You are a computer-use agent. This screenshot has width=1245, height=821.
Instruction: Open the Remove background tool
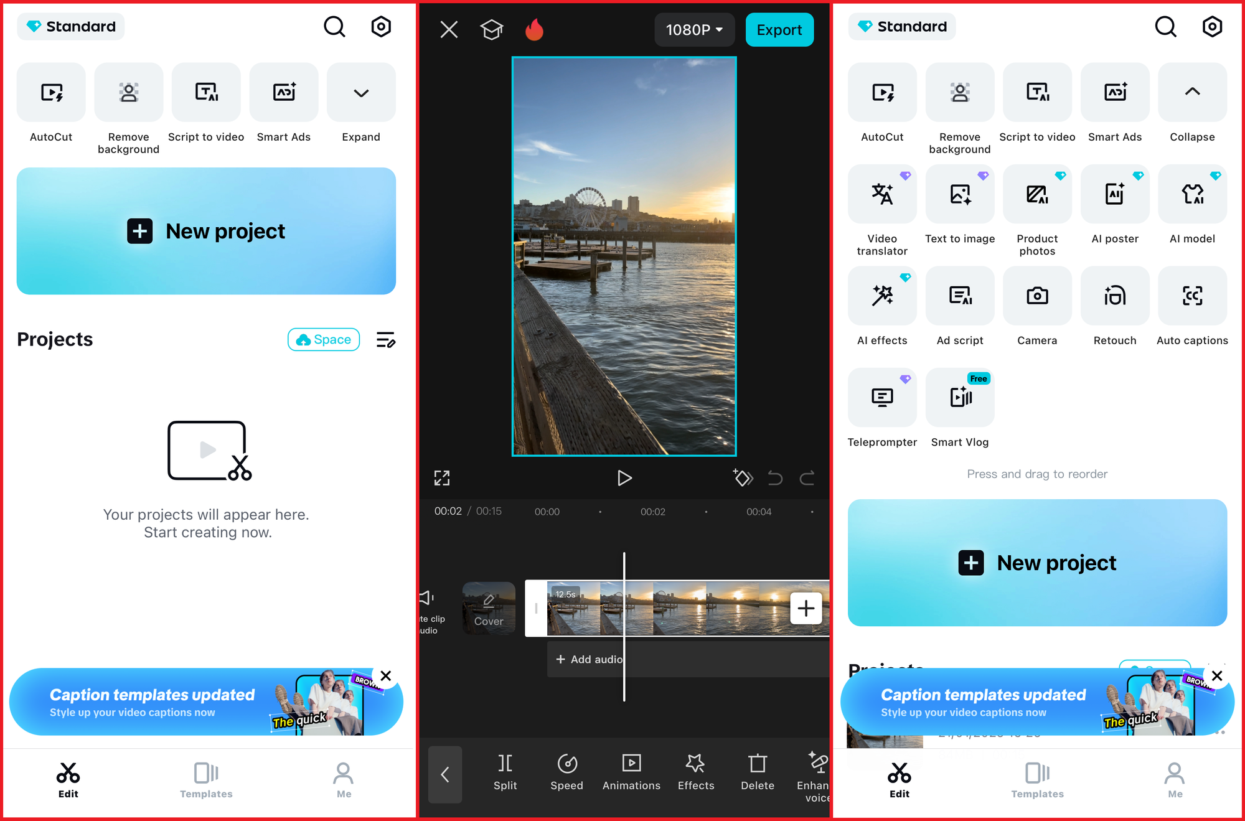(x=128, y=92)
